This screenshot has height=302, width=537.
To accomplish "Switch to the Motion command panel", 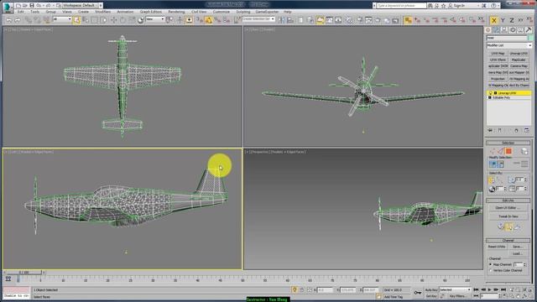I will click(x=513, y=30).
